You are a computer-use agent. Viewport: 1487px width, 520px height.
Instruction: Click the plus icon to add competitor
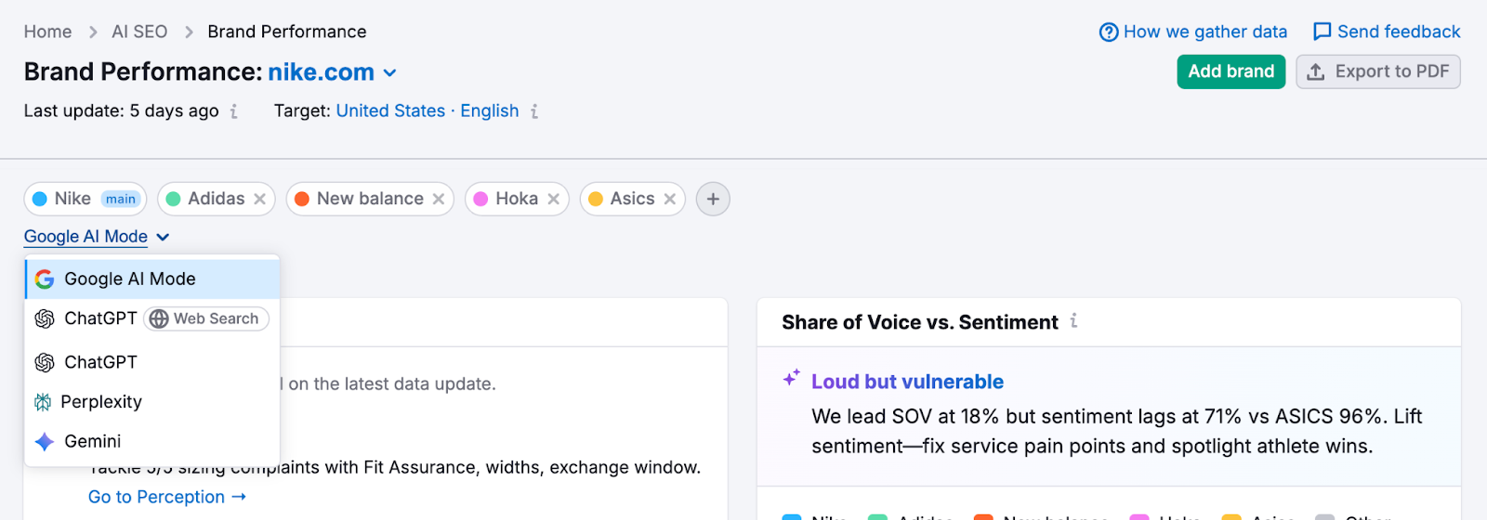click(713, 199)
